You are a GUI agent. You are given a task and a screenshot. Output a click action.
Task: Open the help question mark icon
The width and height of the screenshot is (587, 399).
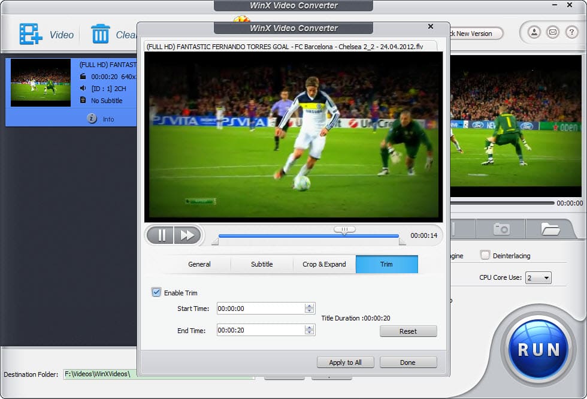571,32
